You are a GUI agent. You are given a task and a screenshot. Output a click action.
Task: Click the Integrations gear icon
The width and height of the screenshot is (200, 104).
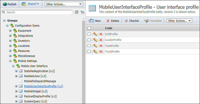coord(15,36)
